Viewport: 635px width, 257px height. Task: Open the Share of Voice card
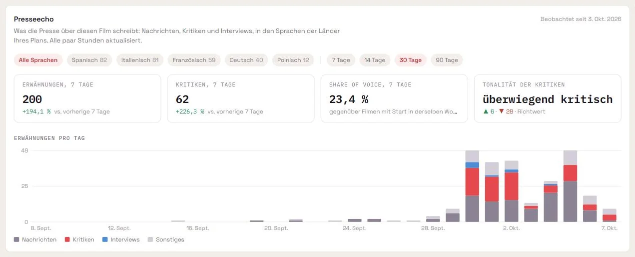[394, 98]
